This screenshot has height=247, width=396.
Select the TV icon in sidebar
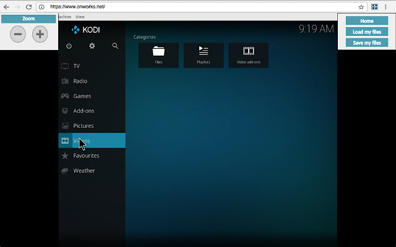click(65, 66)
